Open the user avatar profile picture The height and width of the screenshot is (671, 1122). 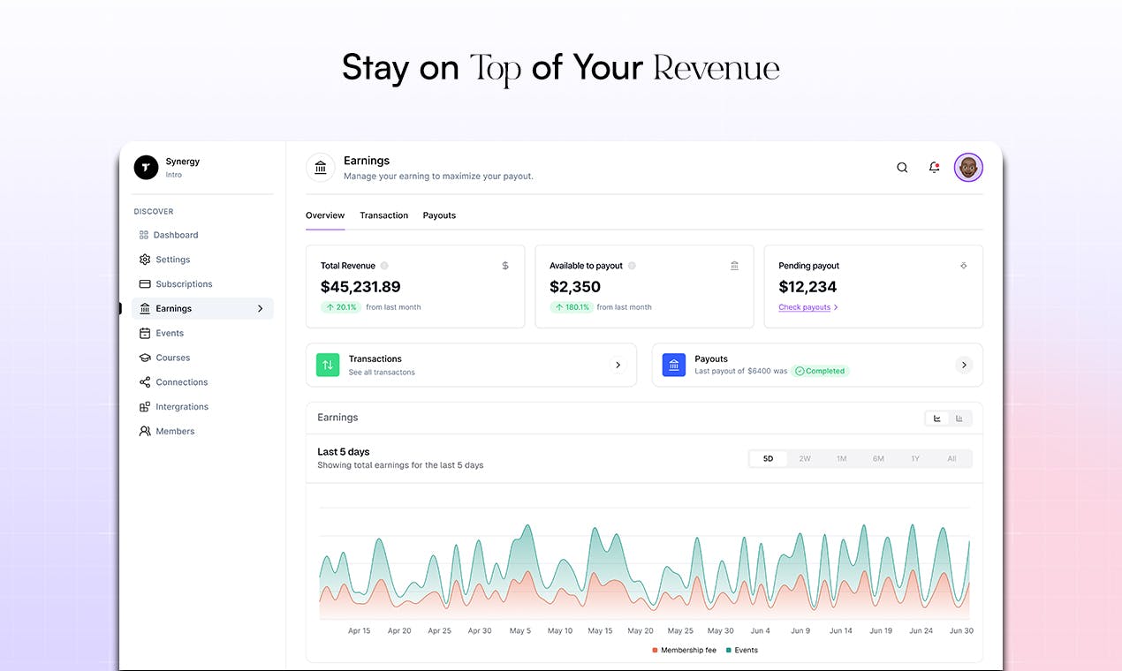point(968,168)
